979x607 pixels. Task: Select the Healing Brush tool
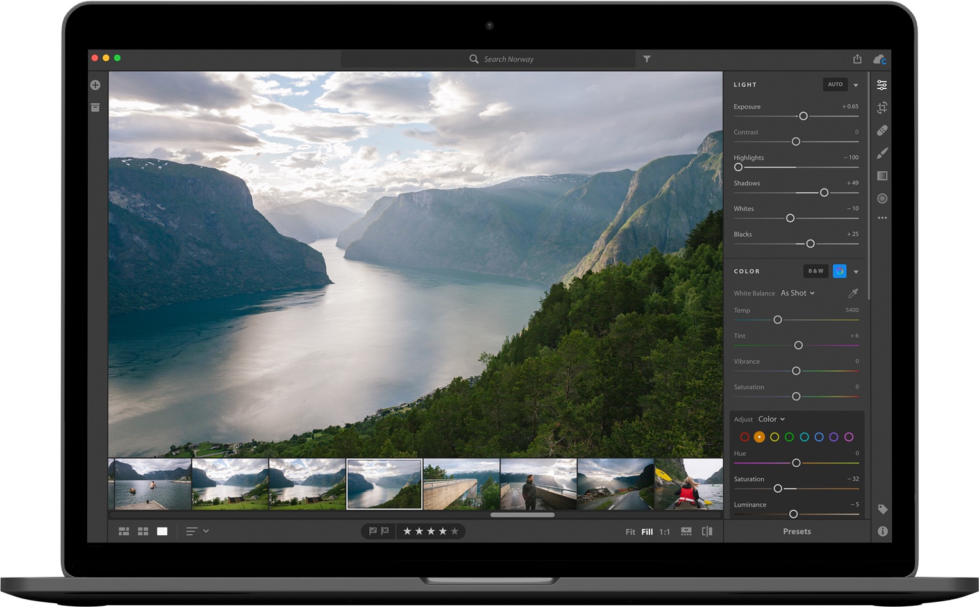(882, 130)
